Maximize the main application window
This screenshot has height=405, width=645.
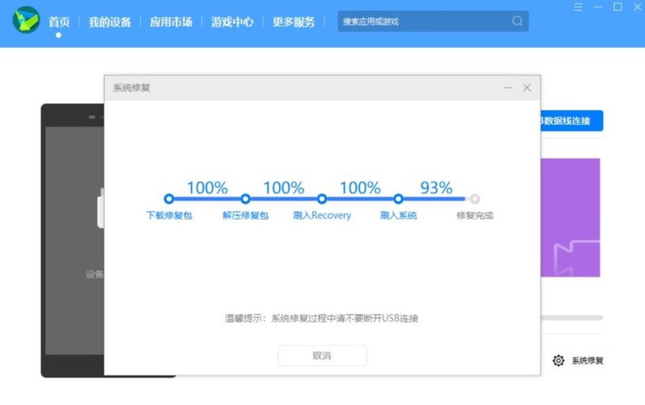tap(618, 7)
